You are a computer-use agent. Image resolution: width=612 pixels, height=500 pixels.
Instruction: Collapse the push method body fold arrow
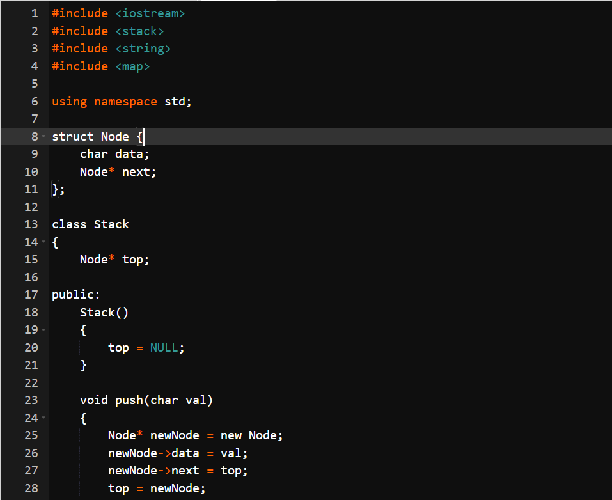(x=43, y=418)
